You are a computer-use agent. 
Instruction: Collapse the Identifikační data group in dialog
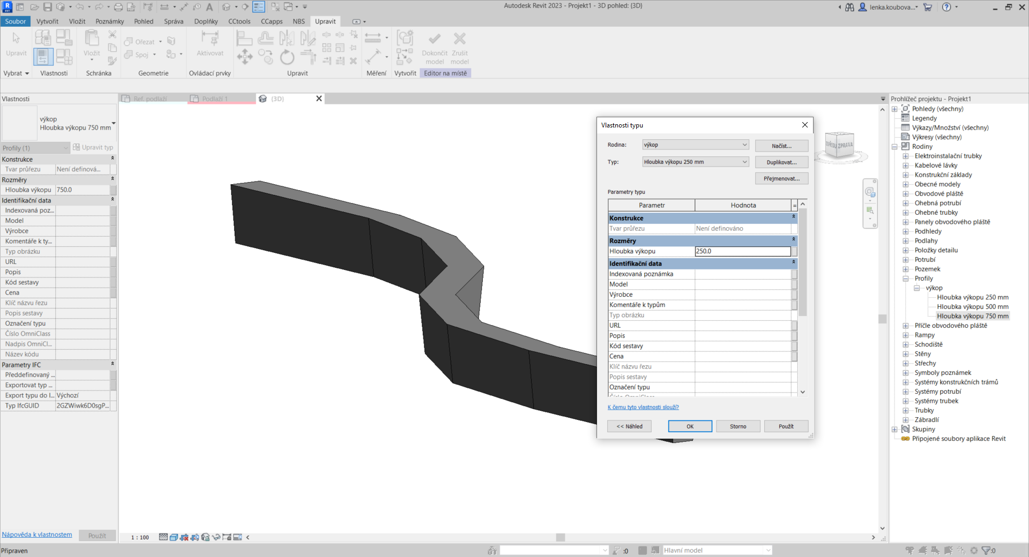click(793, 263)
